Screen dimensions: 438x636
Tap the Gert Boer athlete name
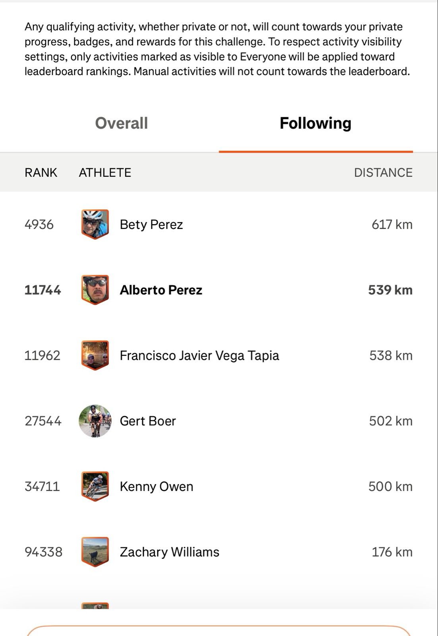tap(148, 421)
